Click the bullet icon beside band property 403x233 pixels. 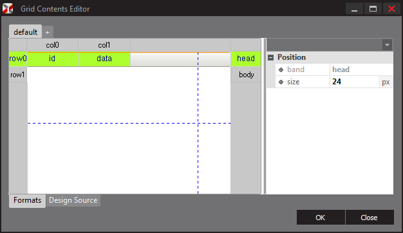[x=281, y=70]
